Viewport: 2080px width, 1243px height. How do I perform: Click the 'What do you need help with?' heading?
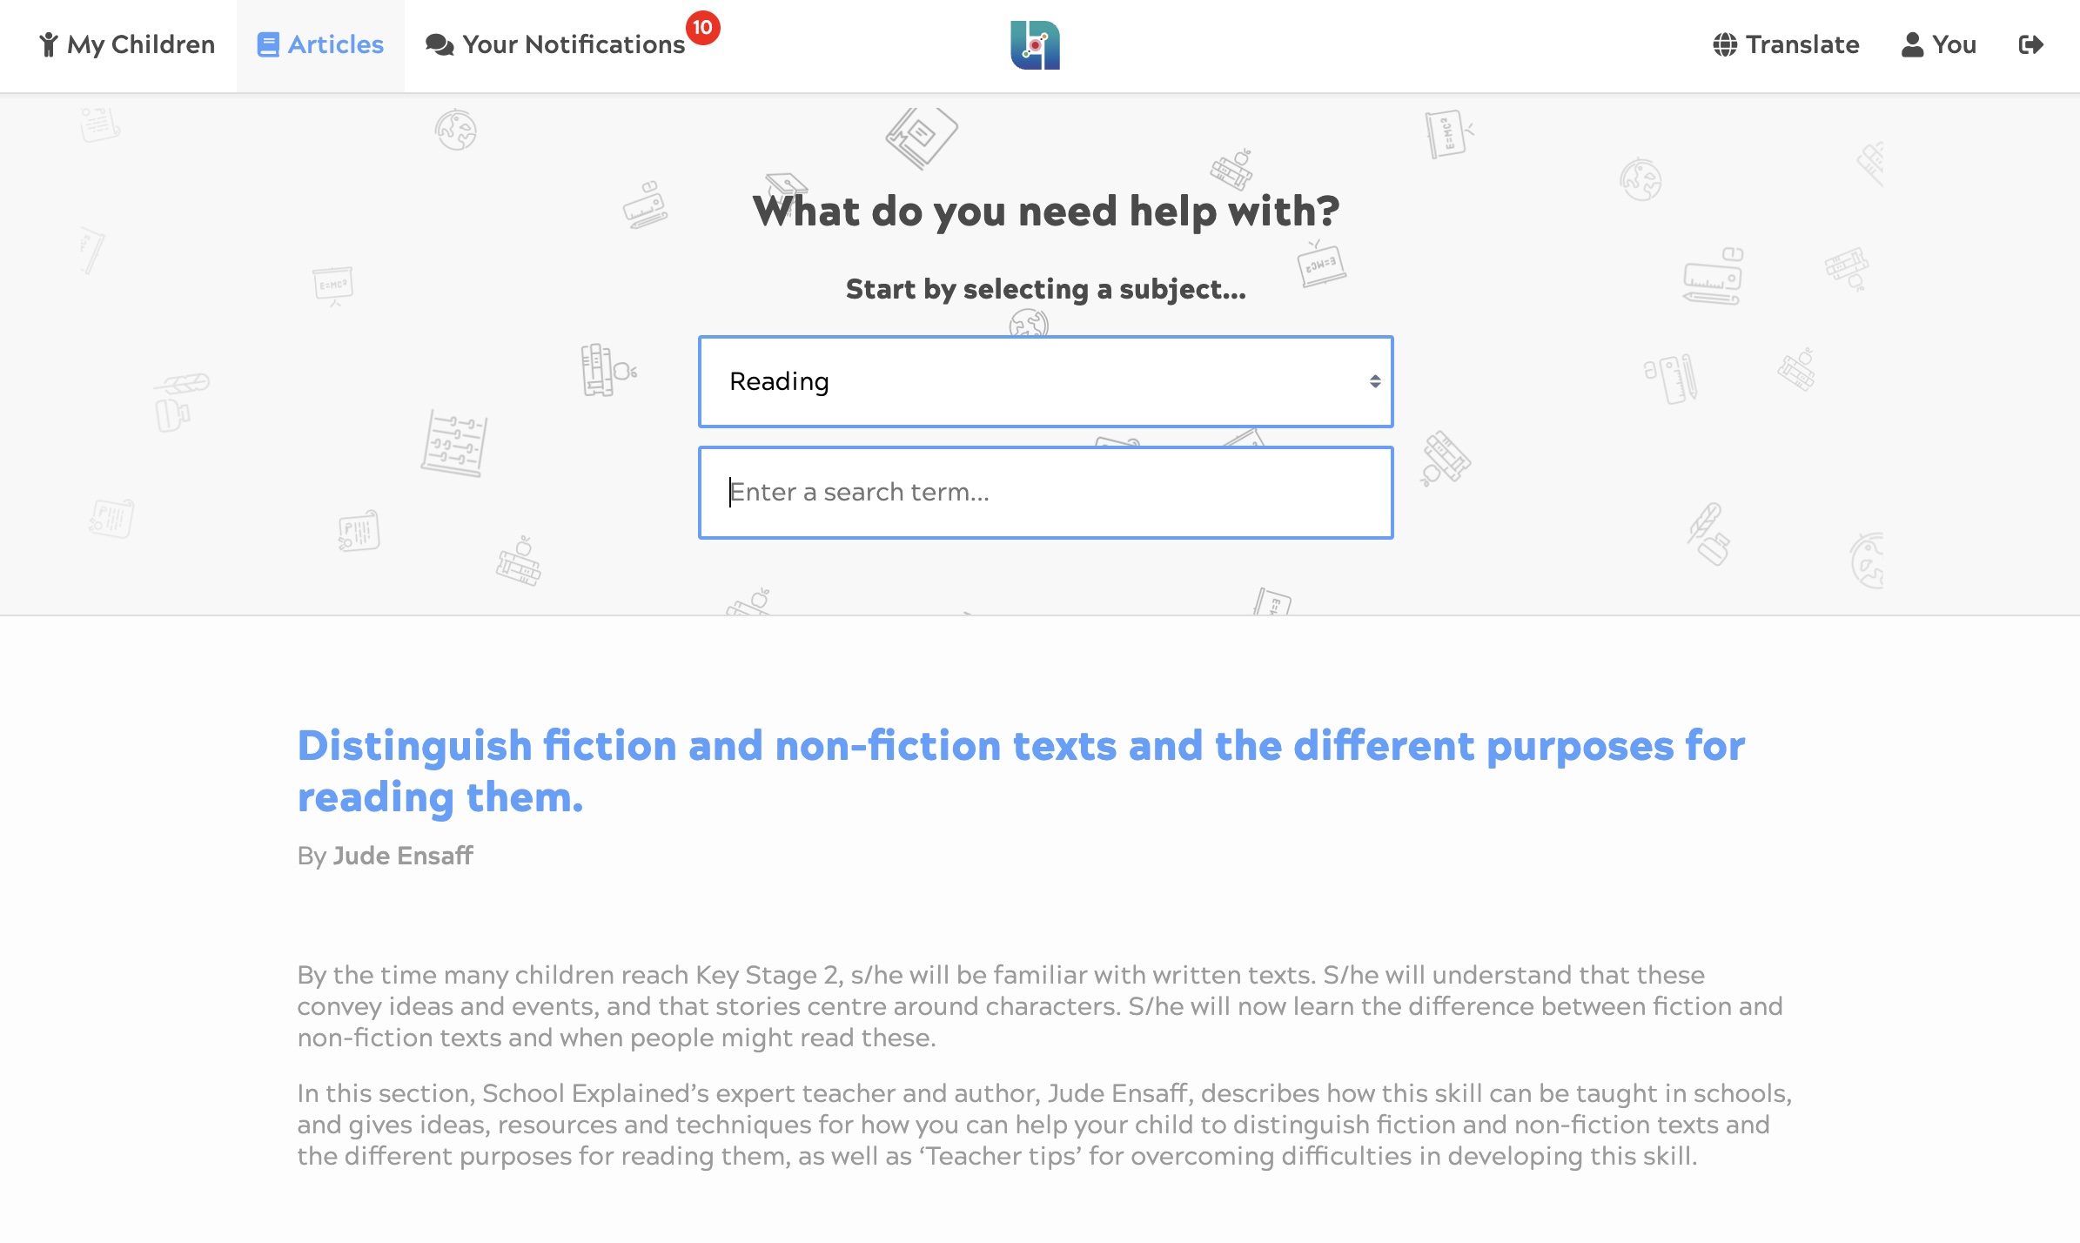1045,212
